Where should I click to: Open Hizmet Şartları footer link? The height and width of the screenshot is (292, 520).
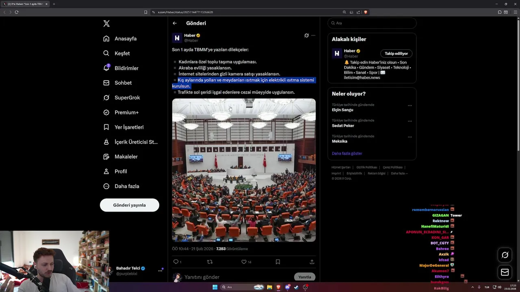click(341, 167)
